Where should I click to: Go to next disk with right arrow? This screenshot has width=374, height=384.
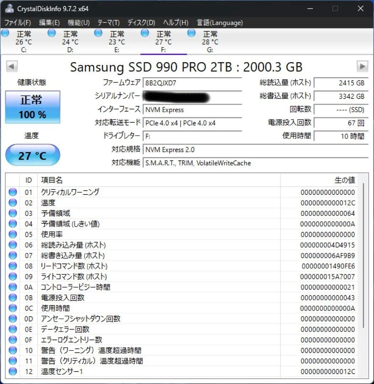(362, 66)
